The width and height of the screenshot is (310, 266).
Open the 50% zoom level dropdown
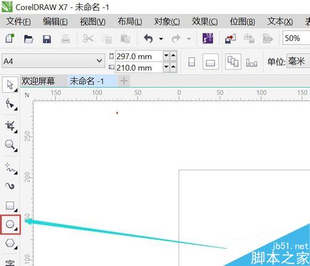click(296, 38)
